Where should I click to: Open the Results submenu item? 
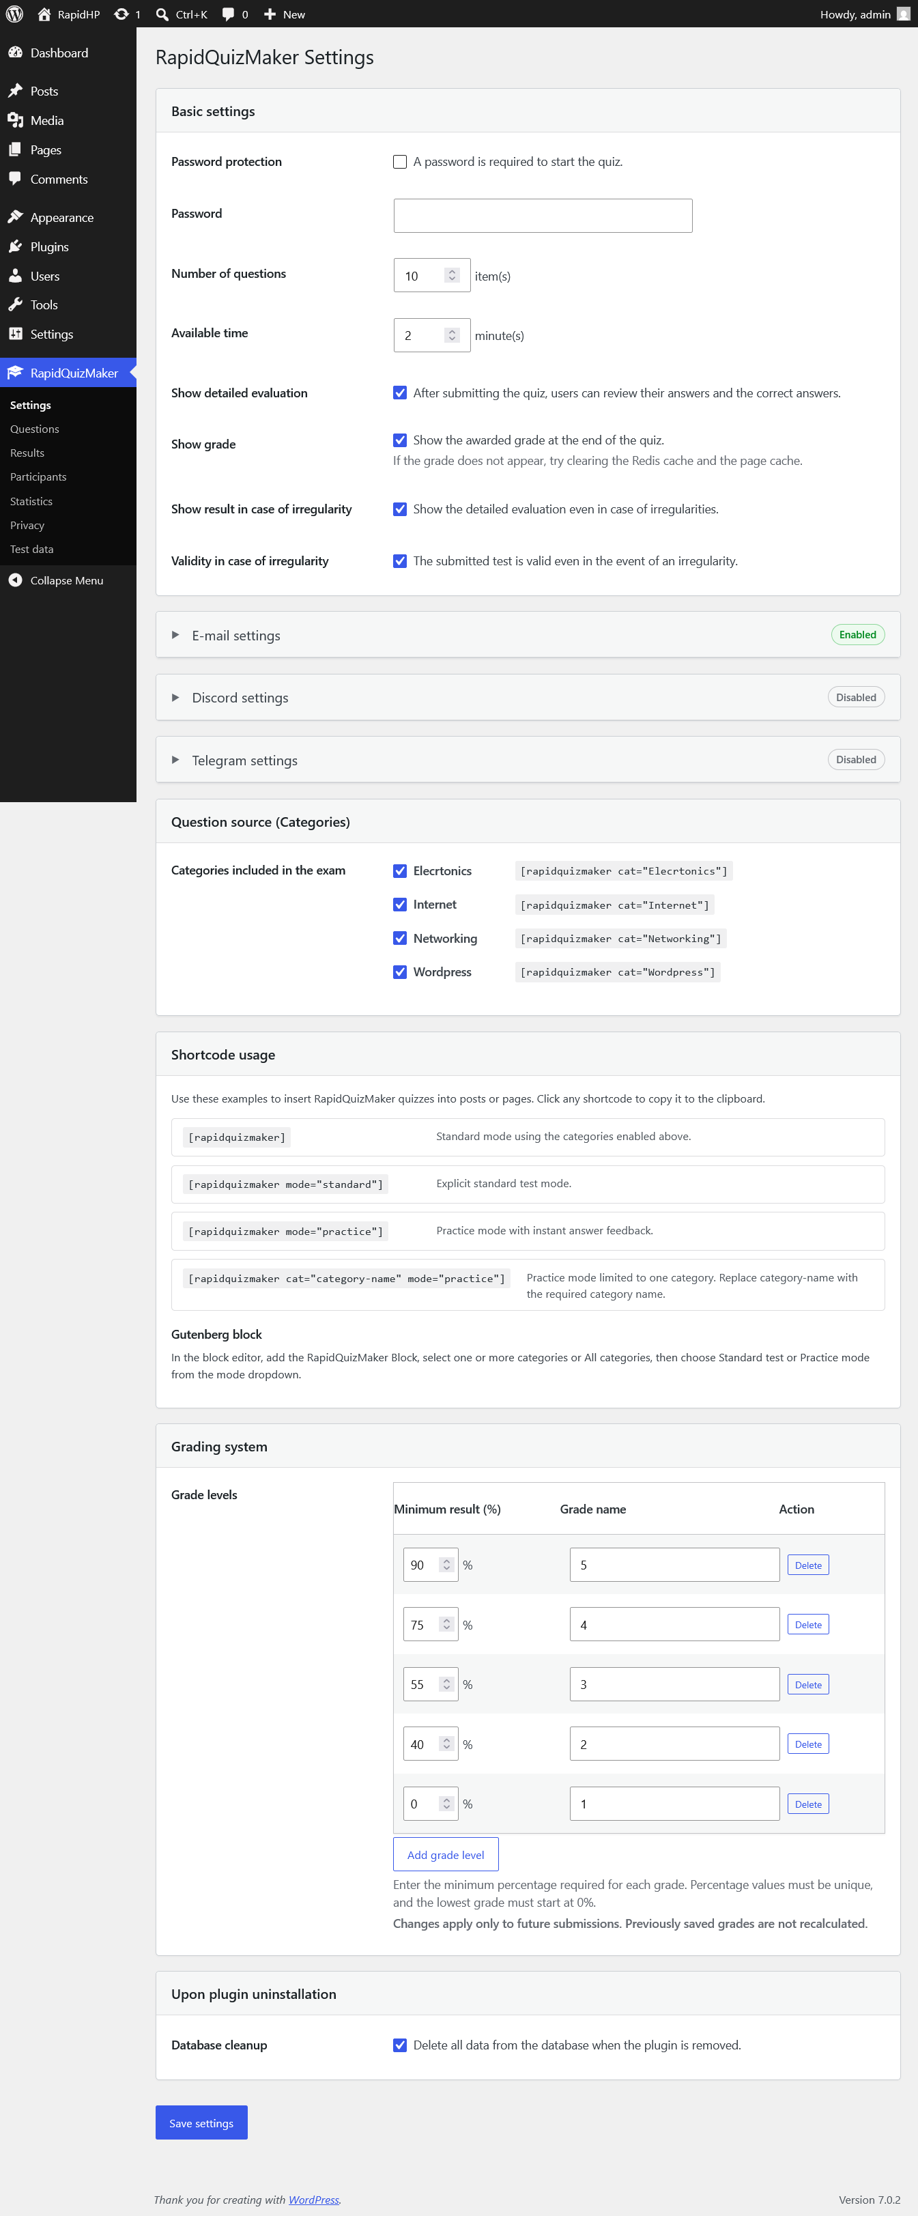click(27, 453)
